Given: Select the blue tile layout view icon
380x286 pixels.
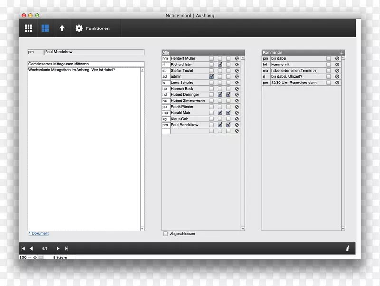Looking at the screenshot, I should [x=45, y=28].
